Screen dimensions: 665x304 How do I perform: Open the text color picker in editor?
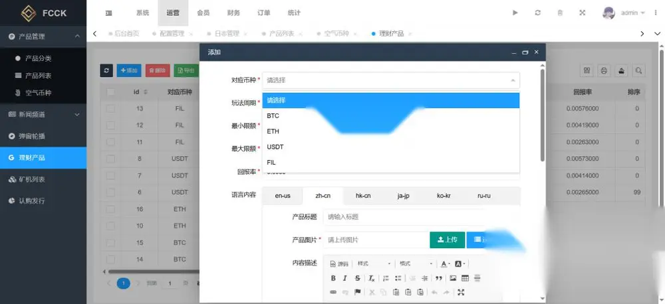446,264
